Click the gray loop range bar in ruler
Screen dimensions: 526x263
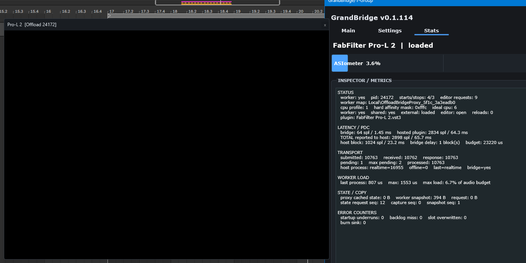pyautogui.click(x=216, y=16)
